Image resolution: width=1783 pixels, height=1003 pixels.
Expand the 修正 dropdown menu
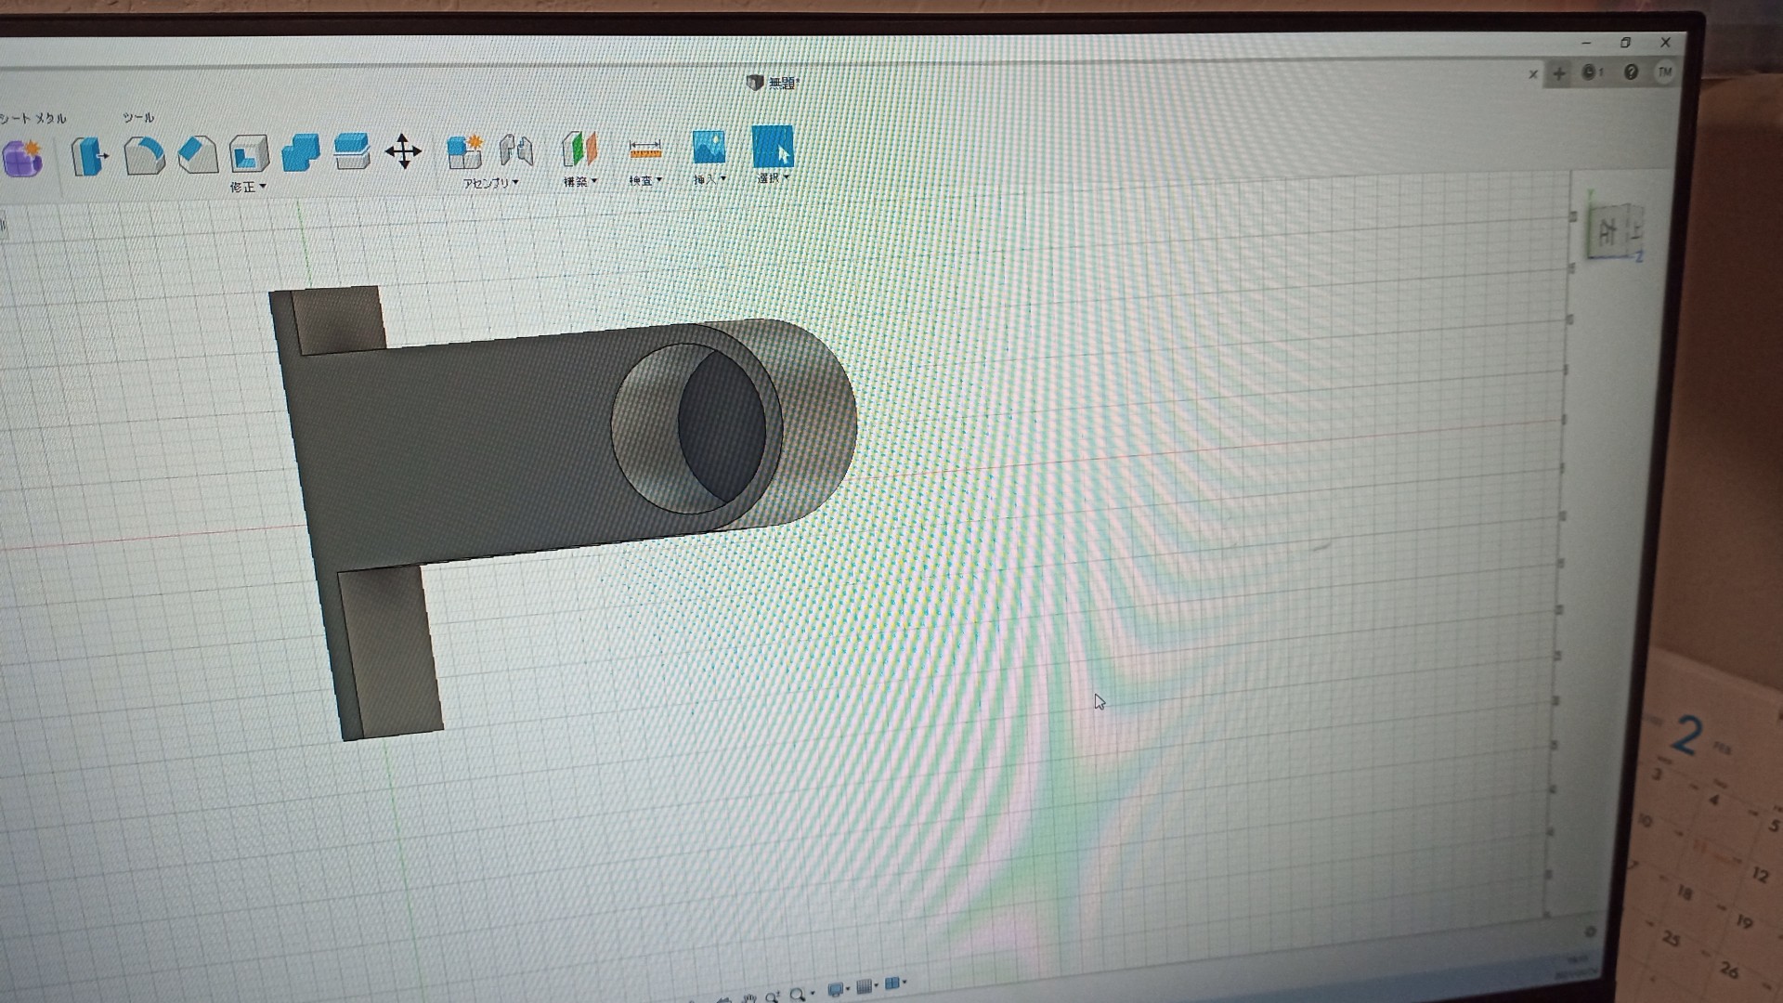(248, 187)
